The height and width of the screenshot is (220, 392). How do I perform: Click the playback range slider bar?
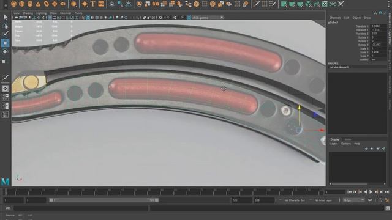tap(104, 200)
